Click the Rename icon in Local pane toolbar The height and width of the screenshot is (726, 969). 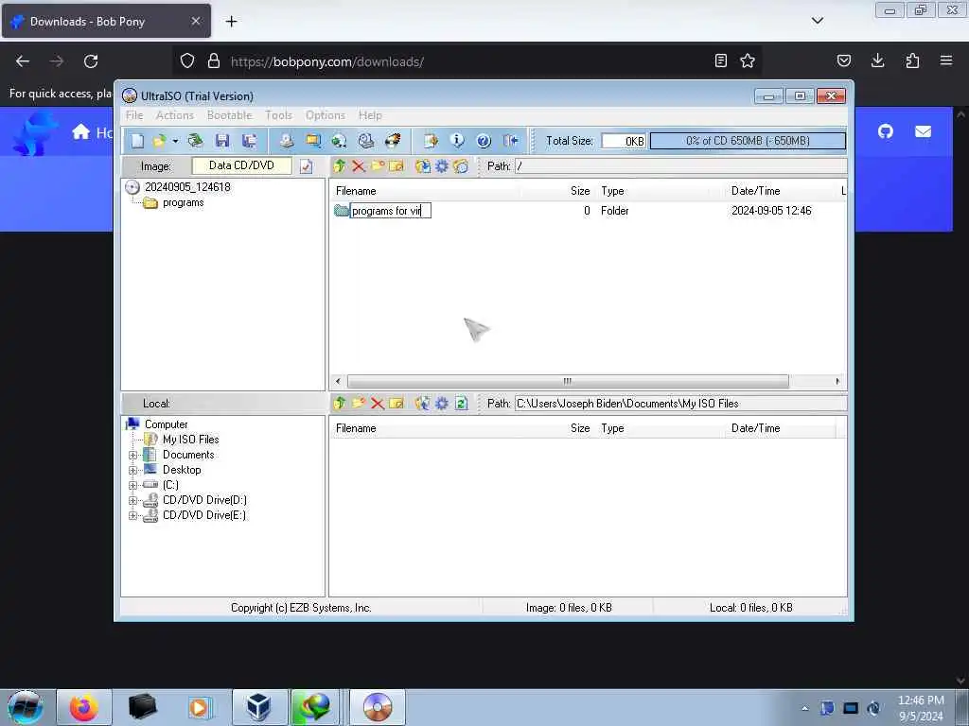tap(396, 404)
